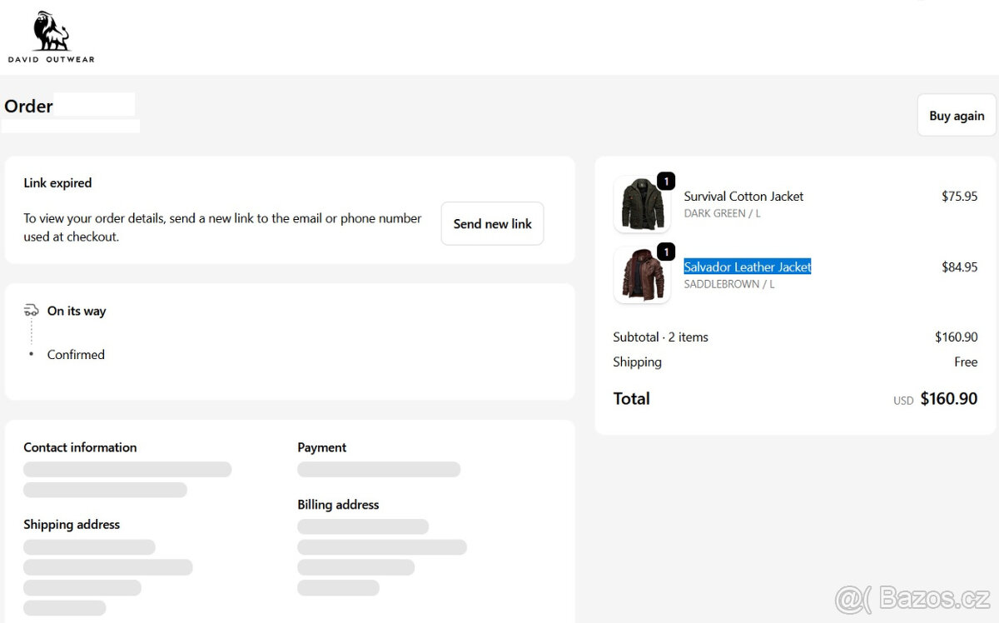
Task: Click the Order heading text
Action: point(28,106)
